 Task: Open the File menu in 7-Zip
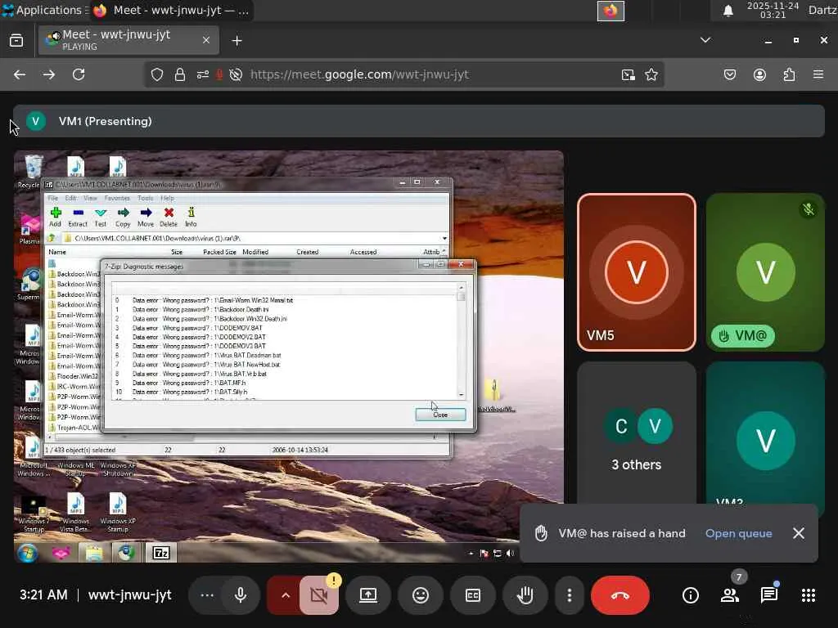[53, 198]
